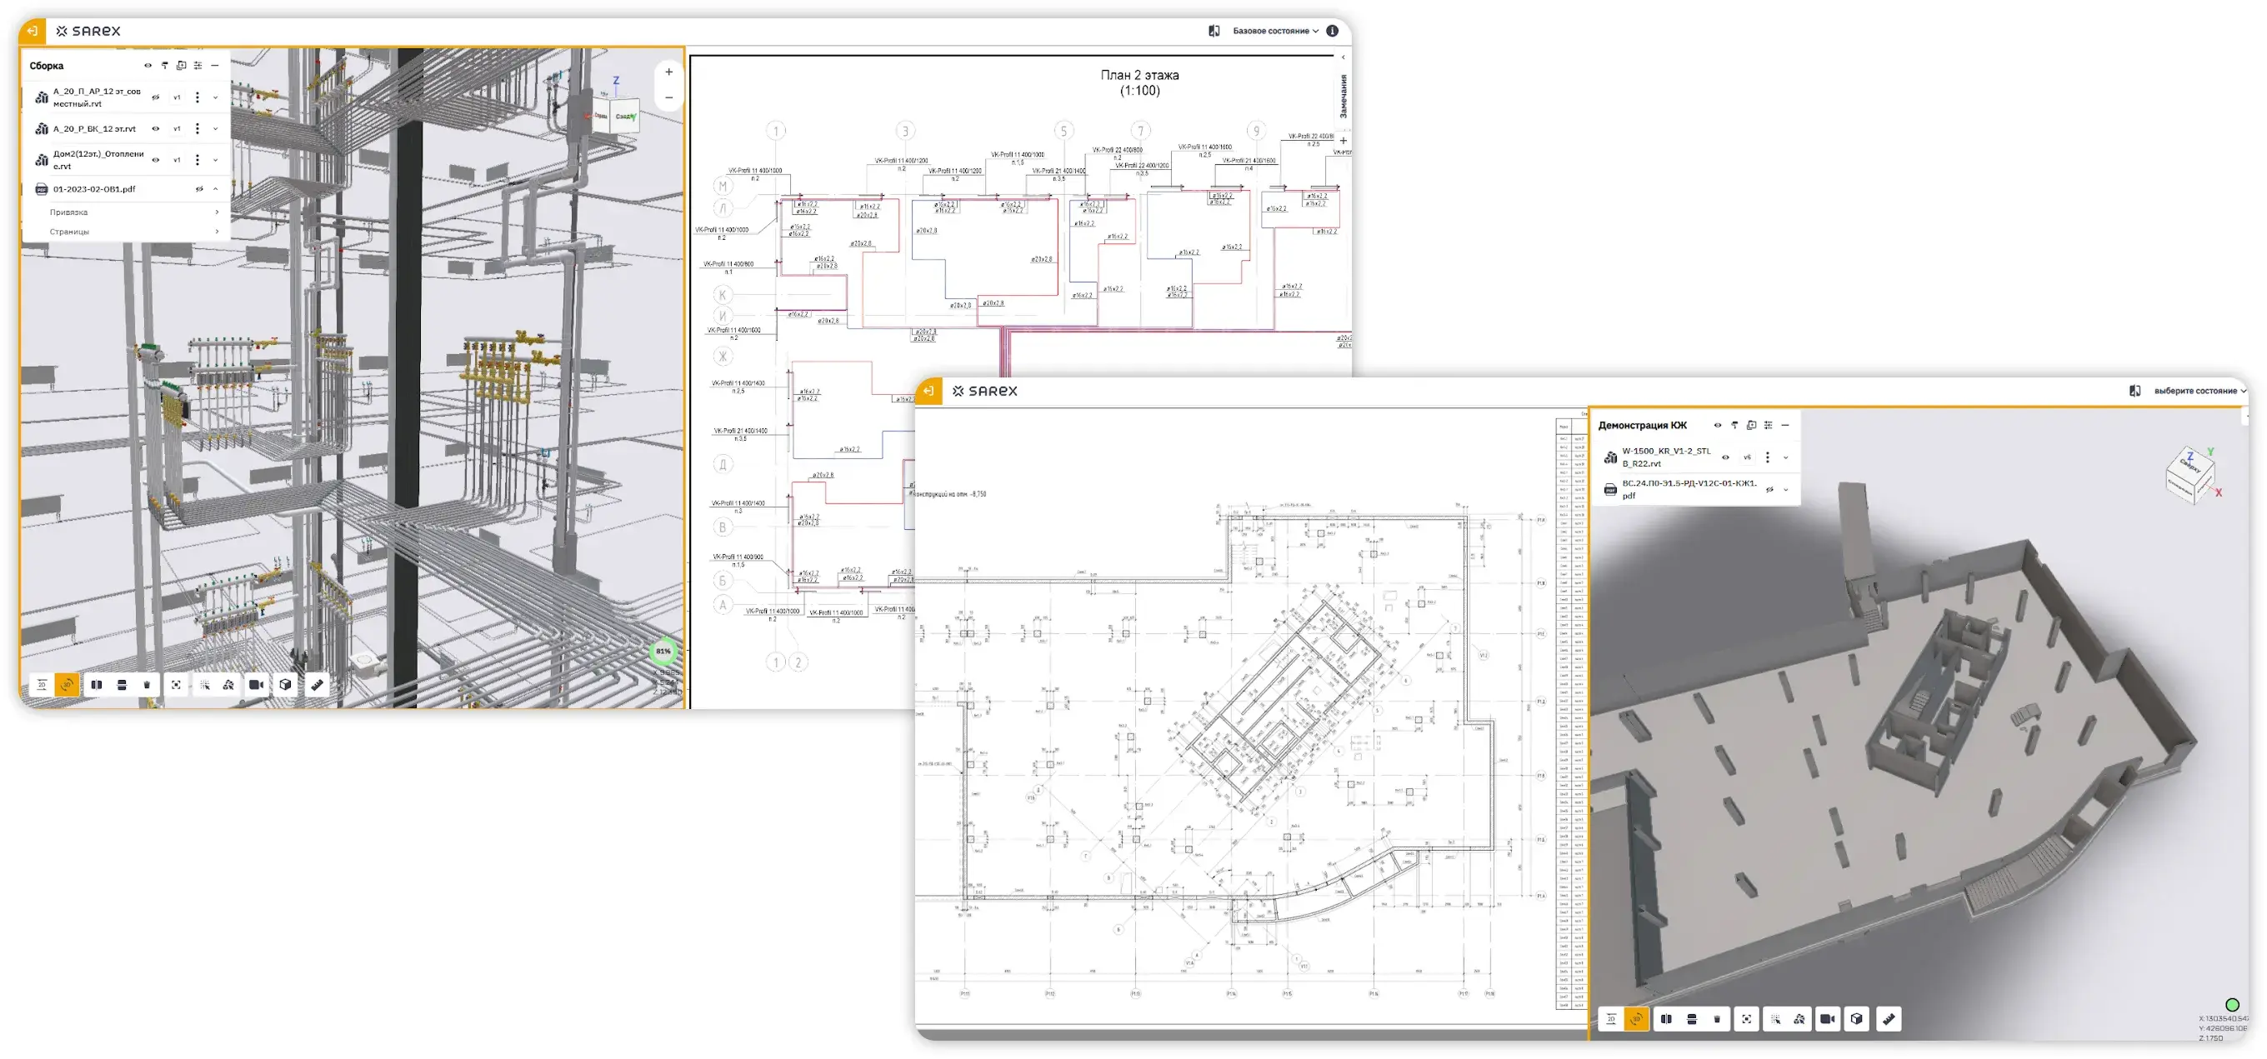Image resolution: width=2267 pixels, height=1059 pixels.
Task: Open settings sliders icon in Демонстрация КЖ panel
Action: 1768,426
